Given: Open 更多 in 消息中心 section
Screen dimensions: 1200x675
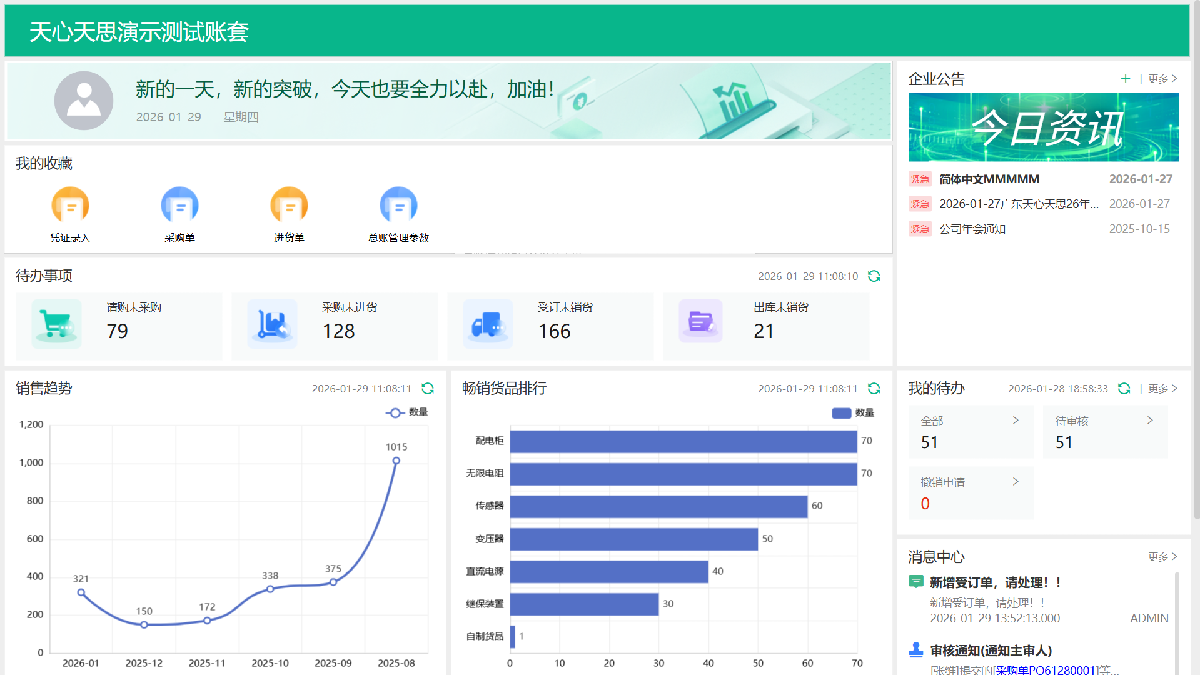Looking at the screenshot, I should pos(1162,557).
